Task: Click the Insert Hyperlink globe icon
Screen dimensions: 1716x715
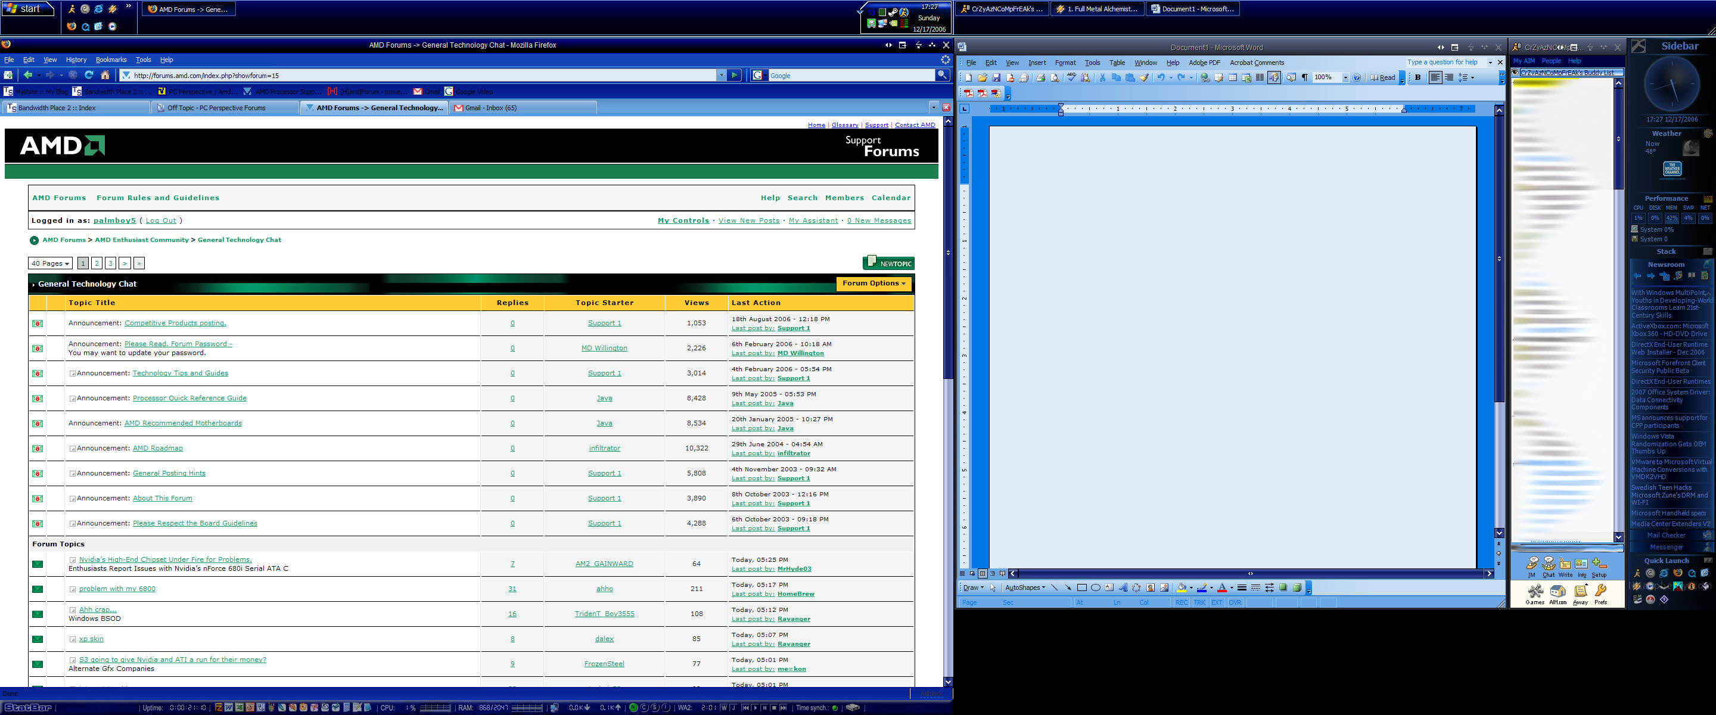Action: 1206,78
